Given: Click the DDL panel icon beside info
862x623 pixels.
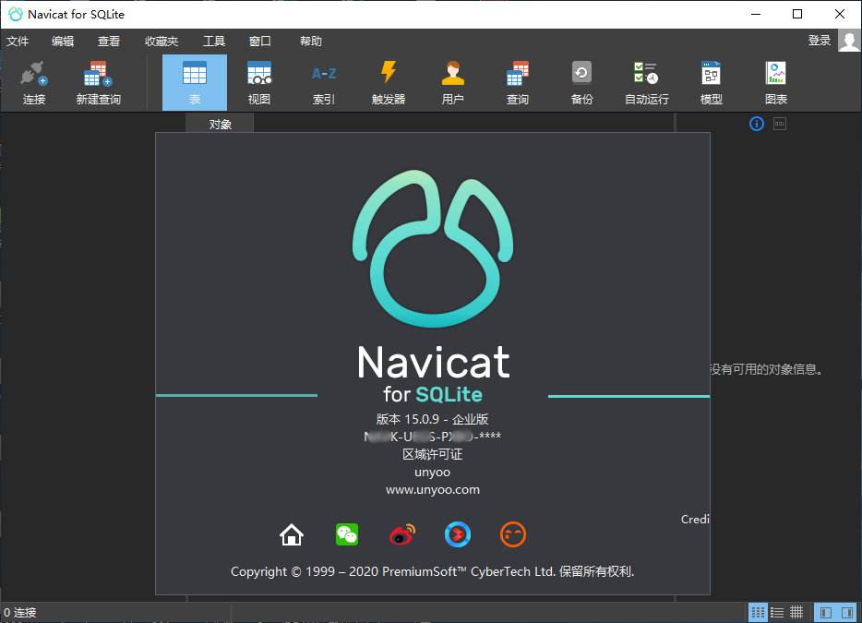Looking at the screenshot, I should pos(780,124).
